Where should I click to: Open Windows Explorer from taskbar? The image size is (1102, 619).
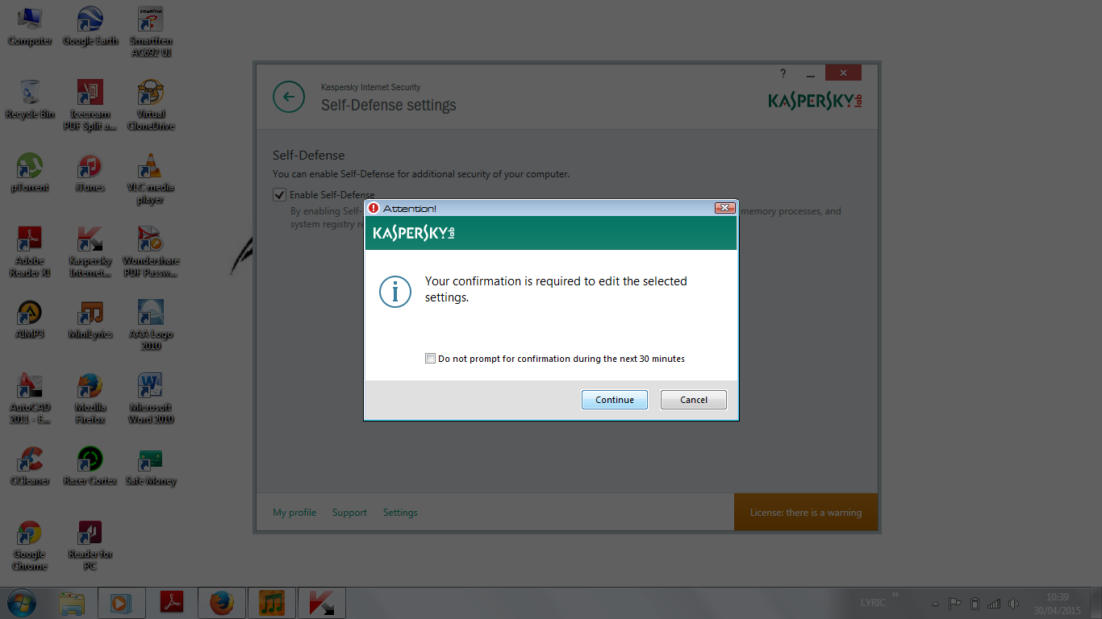pyautogui.click(x=72, y=603)
